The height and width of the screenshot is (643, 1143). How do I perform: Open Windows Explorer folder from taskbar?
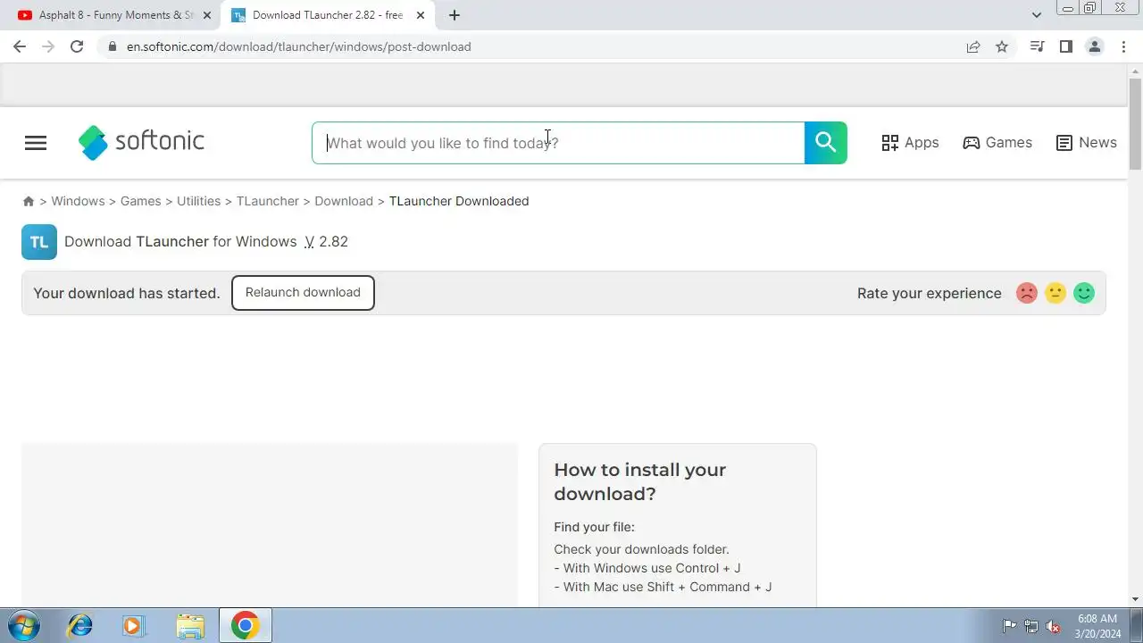pos(189,625)
